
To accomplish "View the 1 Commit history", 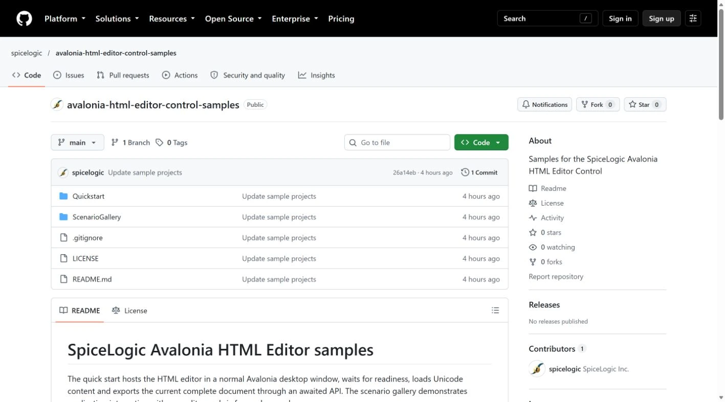I will click(479, 172).
